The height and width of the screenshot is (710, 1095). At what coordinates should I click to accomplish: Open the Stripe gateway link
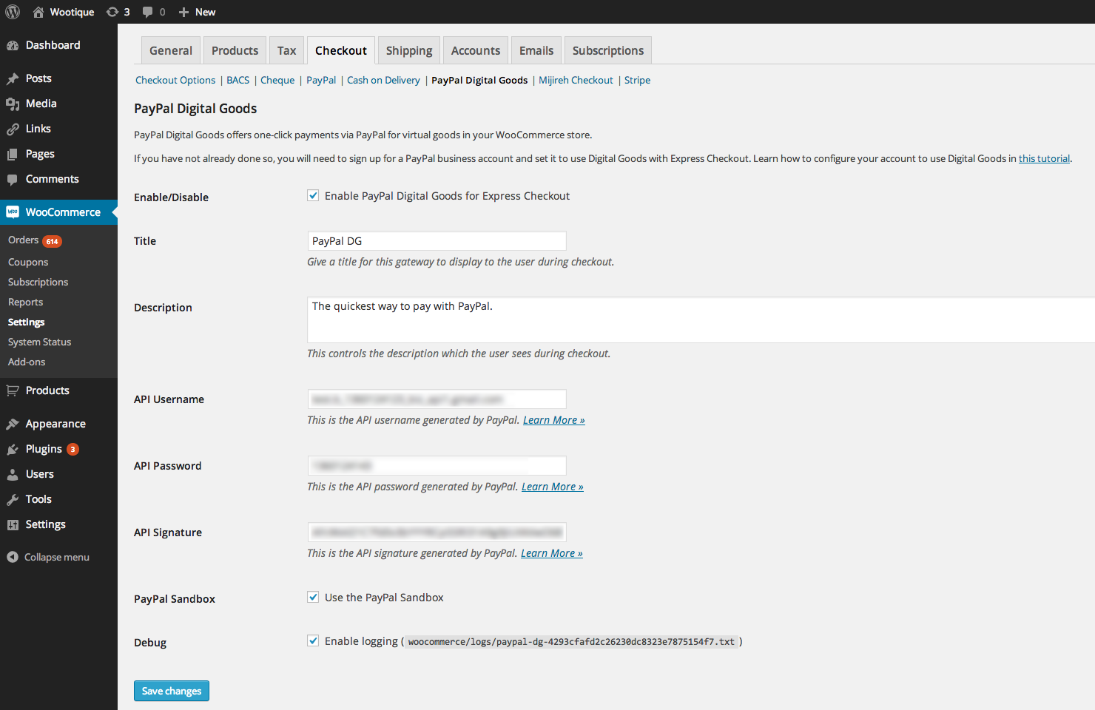pyautogui.click(x=637, y=80)
